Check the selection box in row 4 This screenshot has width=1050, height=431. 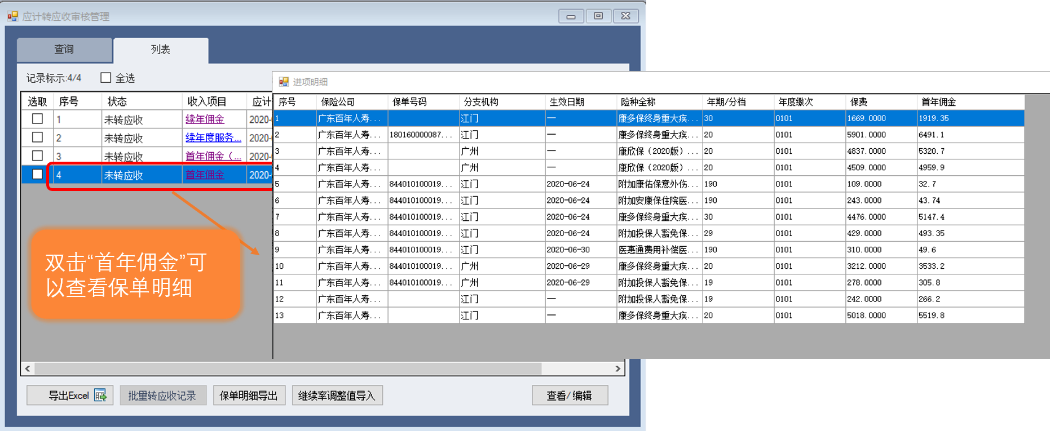point(38,174)
